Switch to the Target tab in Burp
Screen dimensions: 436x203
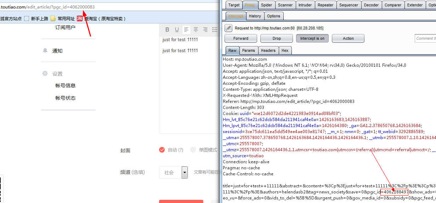pyautogui.click(x=234, y=5)
